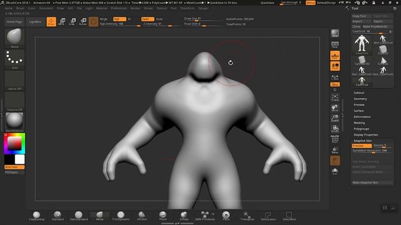This screenshot has width=401, height=225.
Task: Activate Move mode in top shelf
Action: point(62,22)
